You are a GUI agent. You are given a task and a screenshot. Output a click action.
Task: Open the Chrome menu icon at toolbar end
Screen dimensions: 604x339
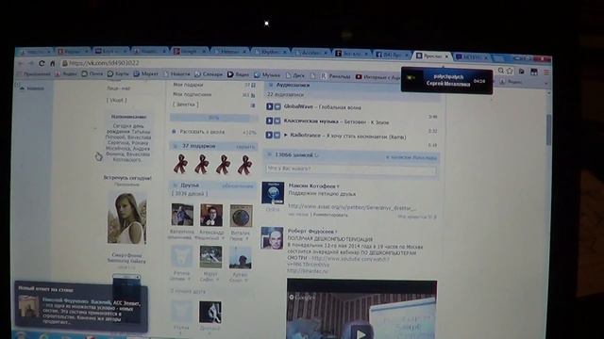click(x=545, y=73)
